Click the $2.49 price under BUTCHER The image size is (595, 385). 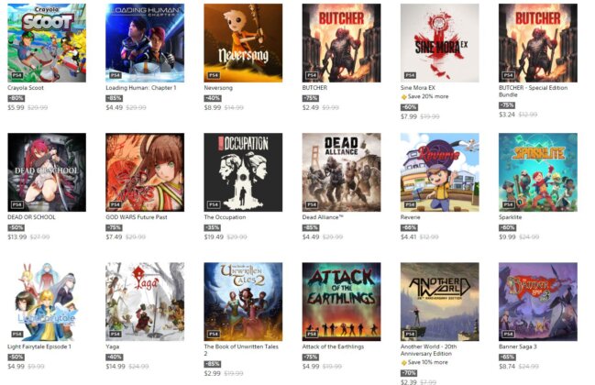click(x=311, y=108)
